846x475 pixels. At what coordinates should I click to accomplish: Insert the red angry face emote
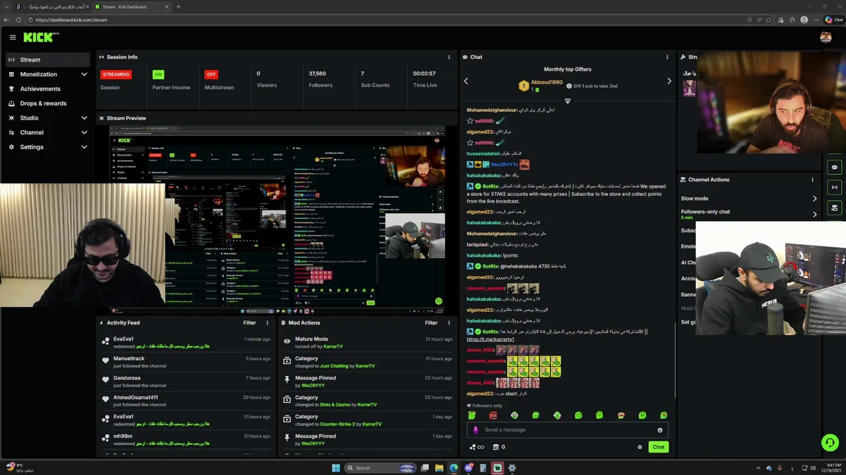(x=493, y=416)
